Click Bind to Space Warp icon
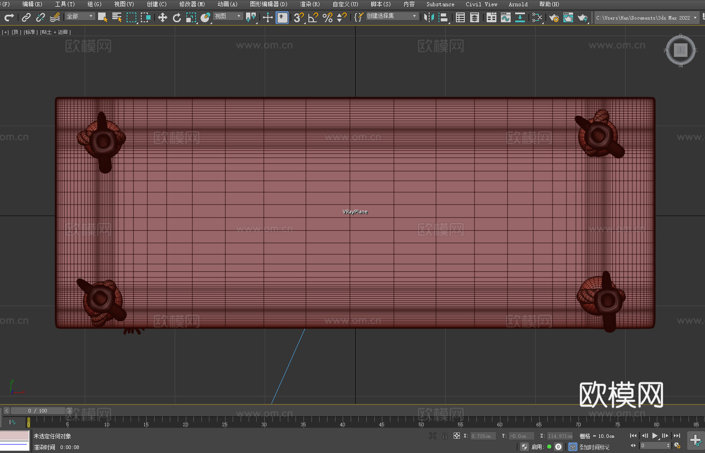Screen dimensions: 705x453 click(55, 17)
